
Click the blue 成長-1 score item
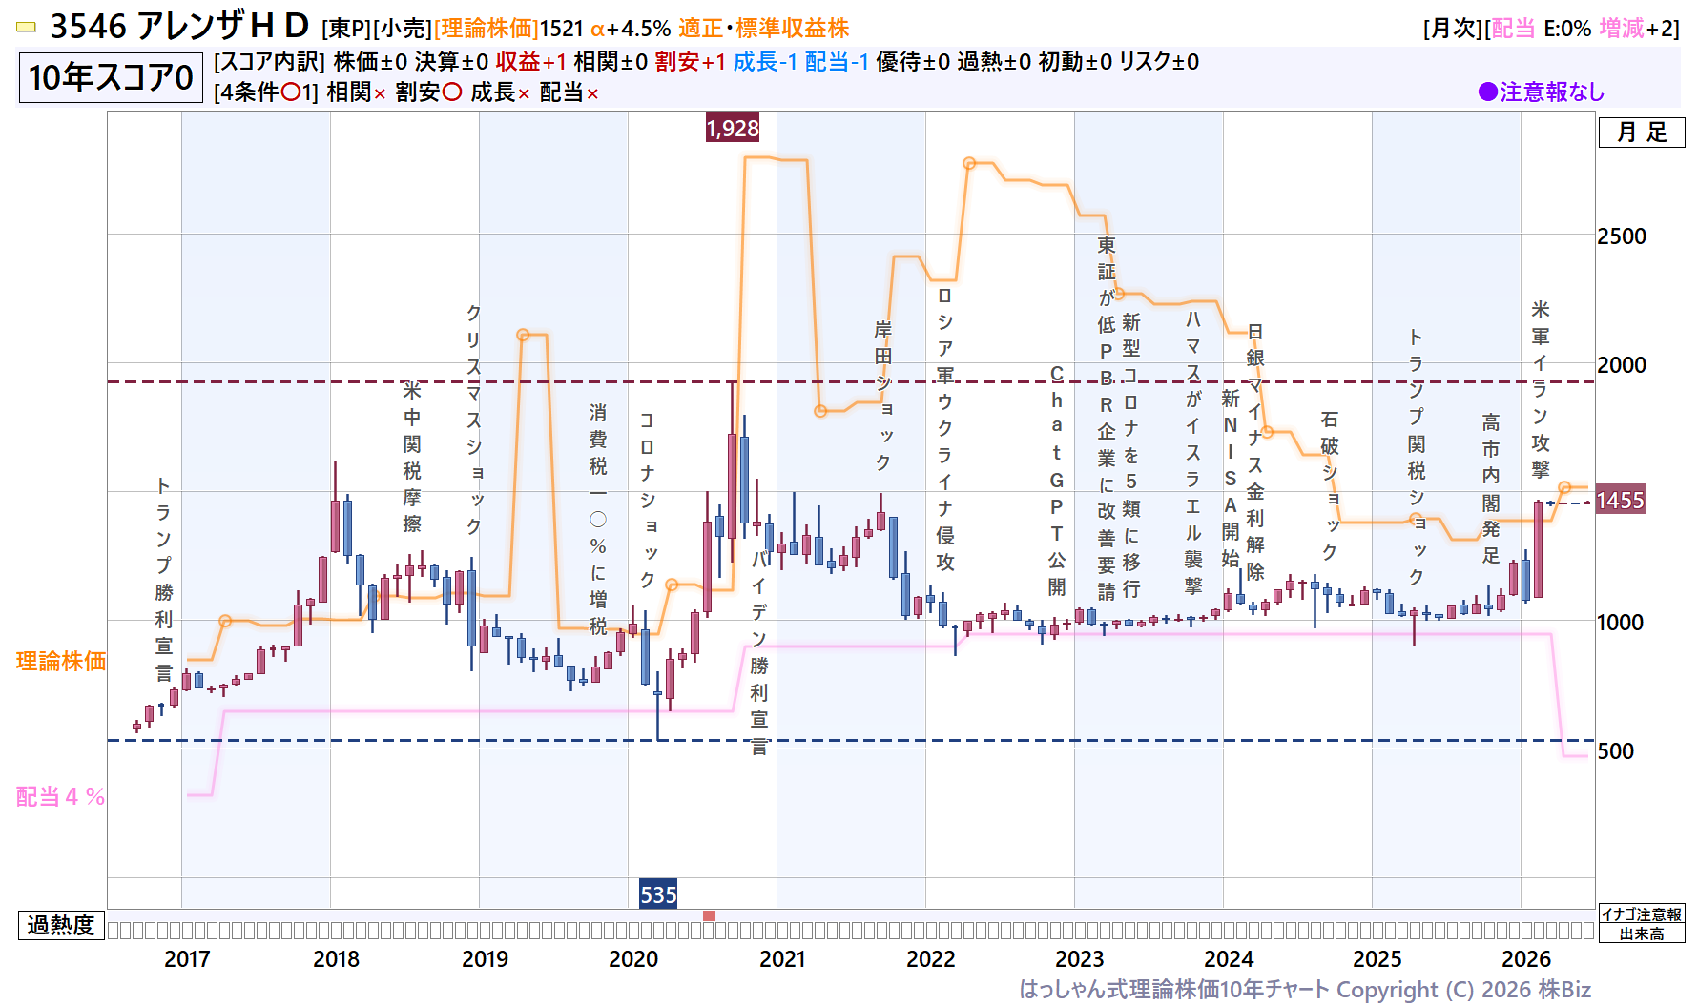(x=765, y=62)
